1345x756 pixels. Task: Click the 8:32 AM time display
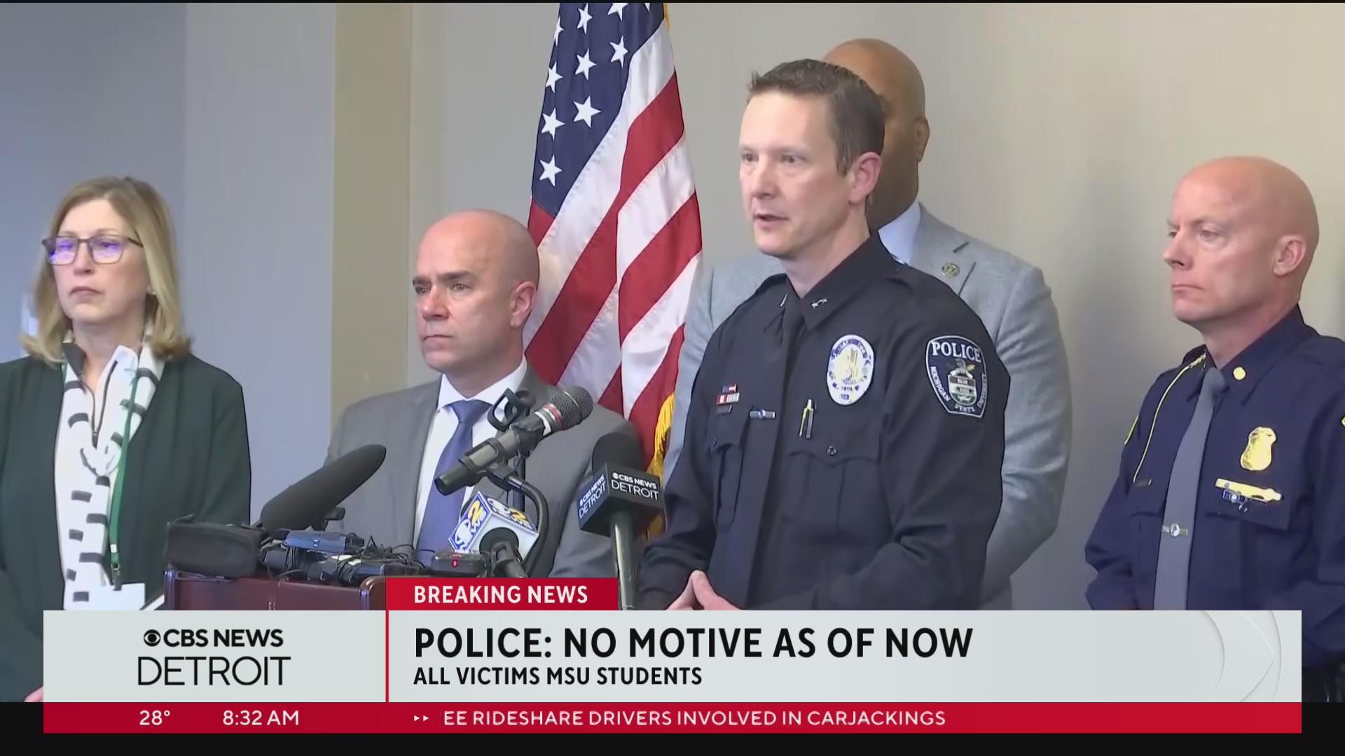point(261,717)
